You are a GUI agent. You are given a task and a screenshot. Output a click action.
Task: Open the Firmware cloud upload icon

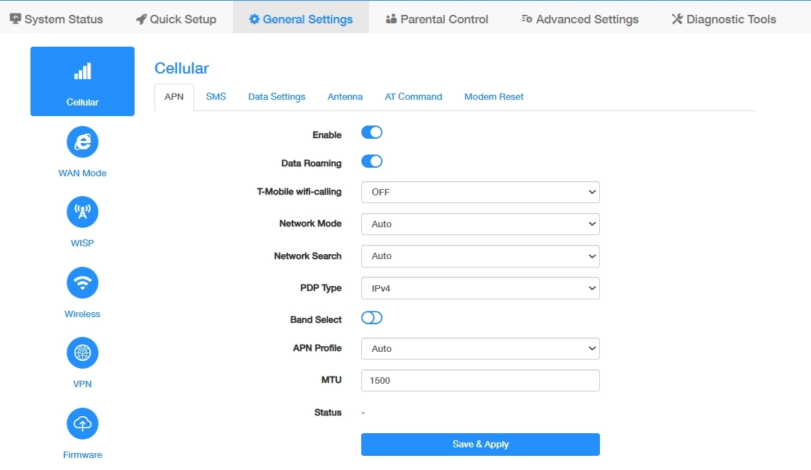click(82, 424)
